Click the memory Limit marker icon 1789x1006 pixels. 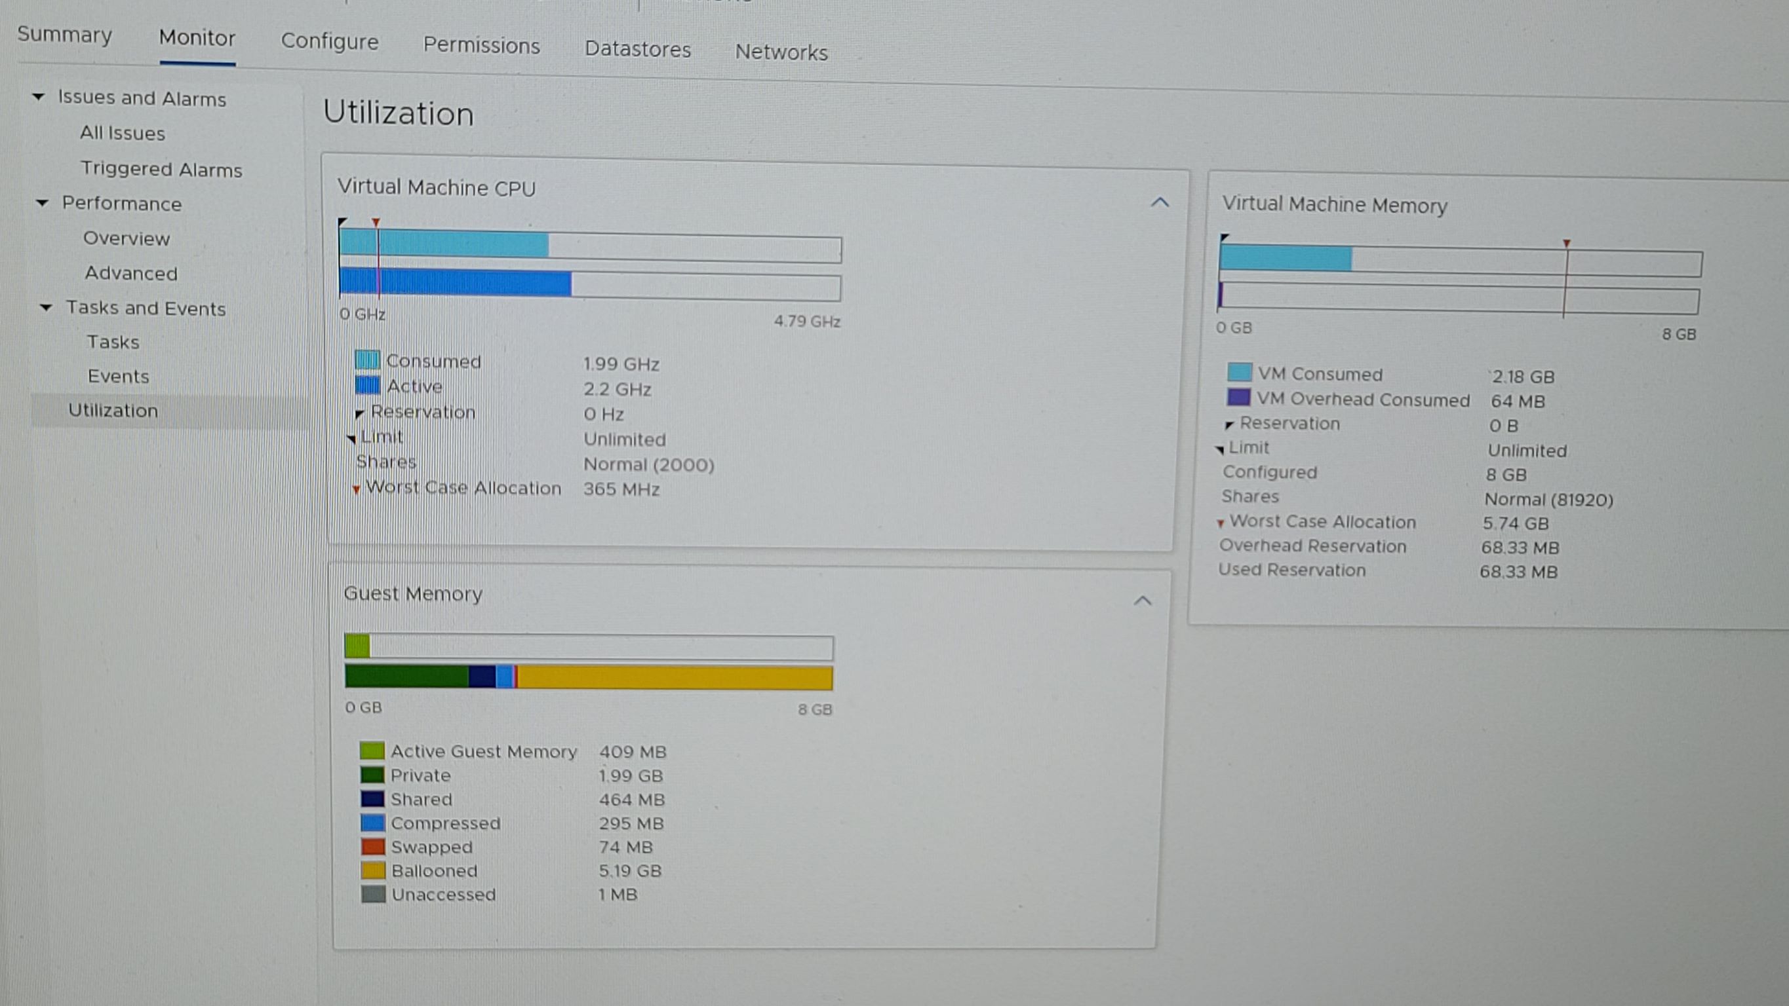coord(1219,449)
